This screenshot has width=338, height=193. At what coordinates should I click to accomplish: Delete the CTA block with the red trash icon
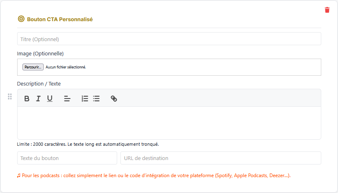tap(327, 10)
